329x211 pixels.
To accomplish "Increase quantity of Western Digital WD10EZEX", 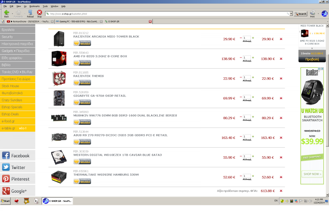I will point(253,156).
